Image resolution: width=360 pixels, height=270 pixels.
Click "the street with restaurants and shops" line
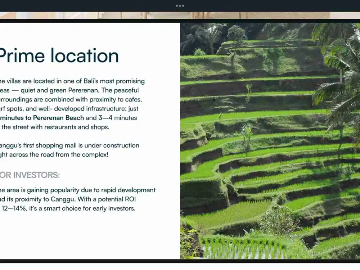tap(55, 127)
